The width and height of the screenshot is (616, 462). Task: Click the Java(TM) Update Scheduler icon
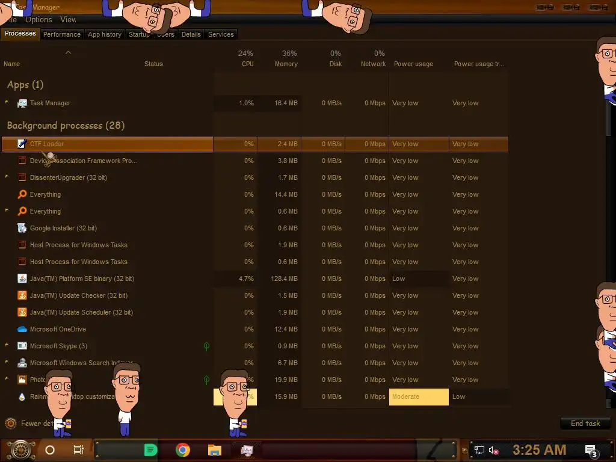[22, 312]
